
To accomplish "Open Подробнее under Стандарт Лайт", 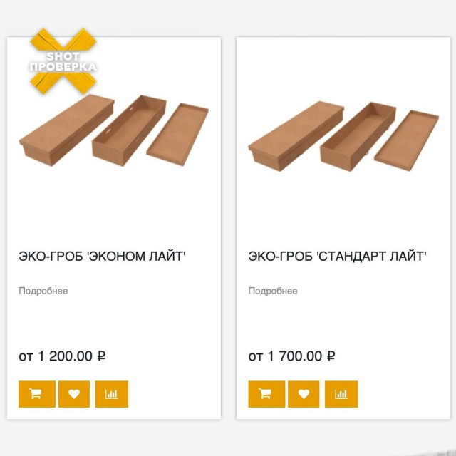I will pyautogui.click(x=273, y=291).
